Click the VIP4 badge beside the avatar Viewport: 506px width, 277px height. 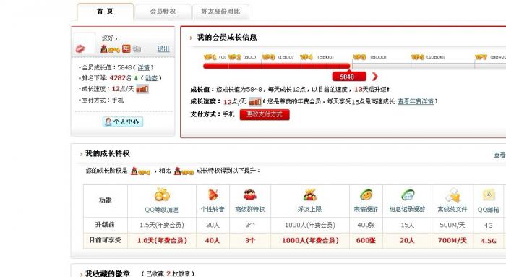(x=110, y=49)
